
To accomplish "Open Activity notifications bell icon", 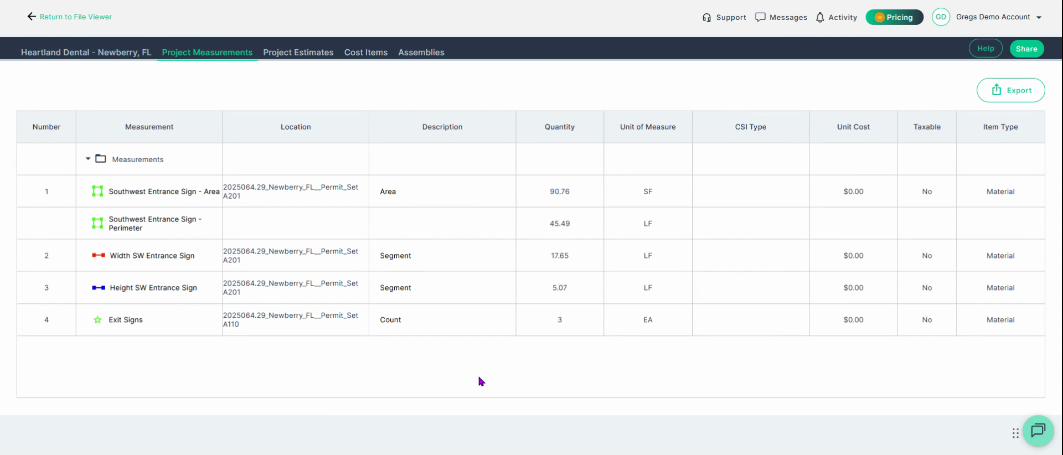I will pyautogui.click(x=820, y=18).
